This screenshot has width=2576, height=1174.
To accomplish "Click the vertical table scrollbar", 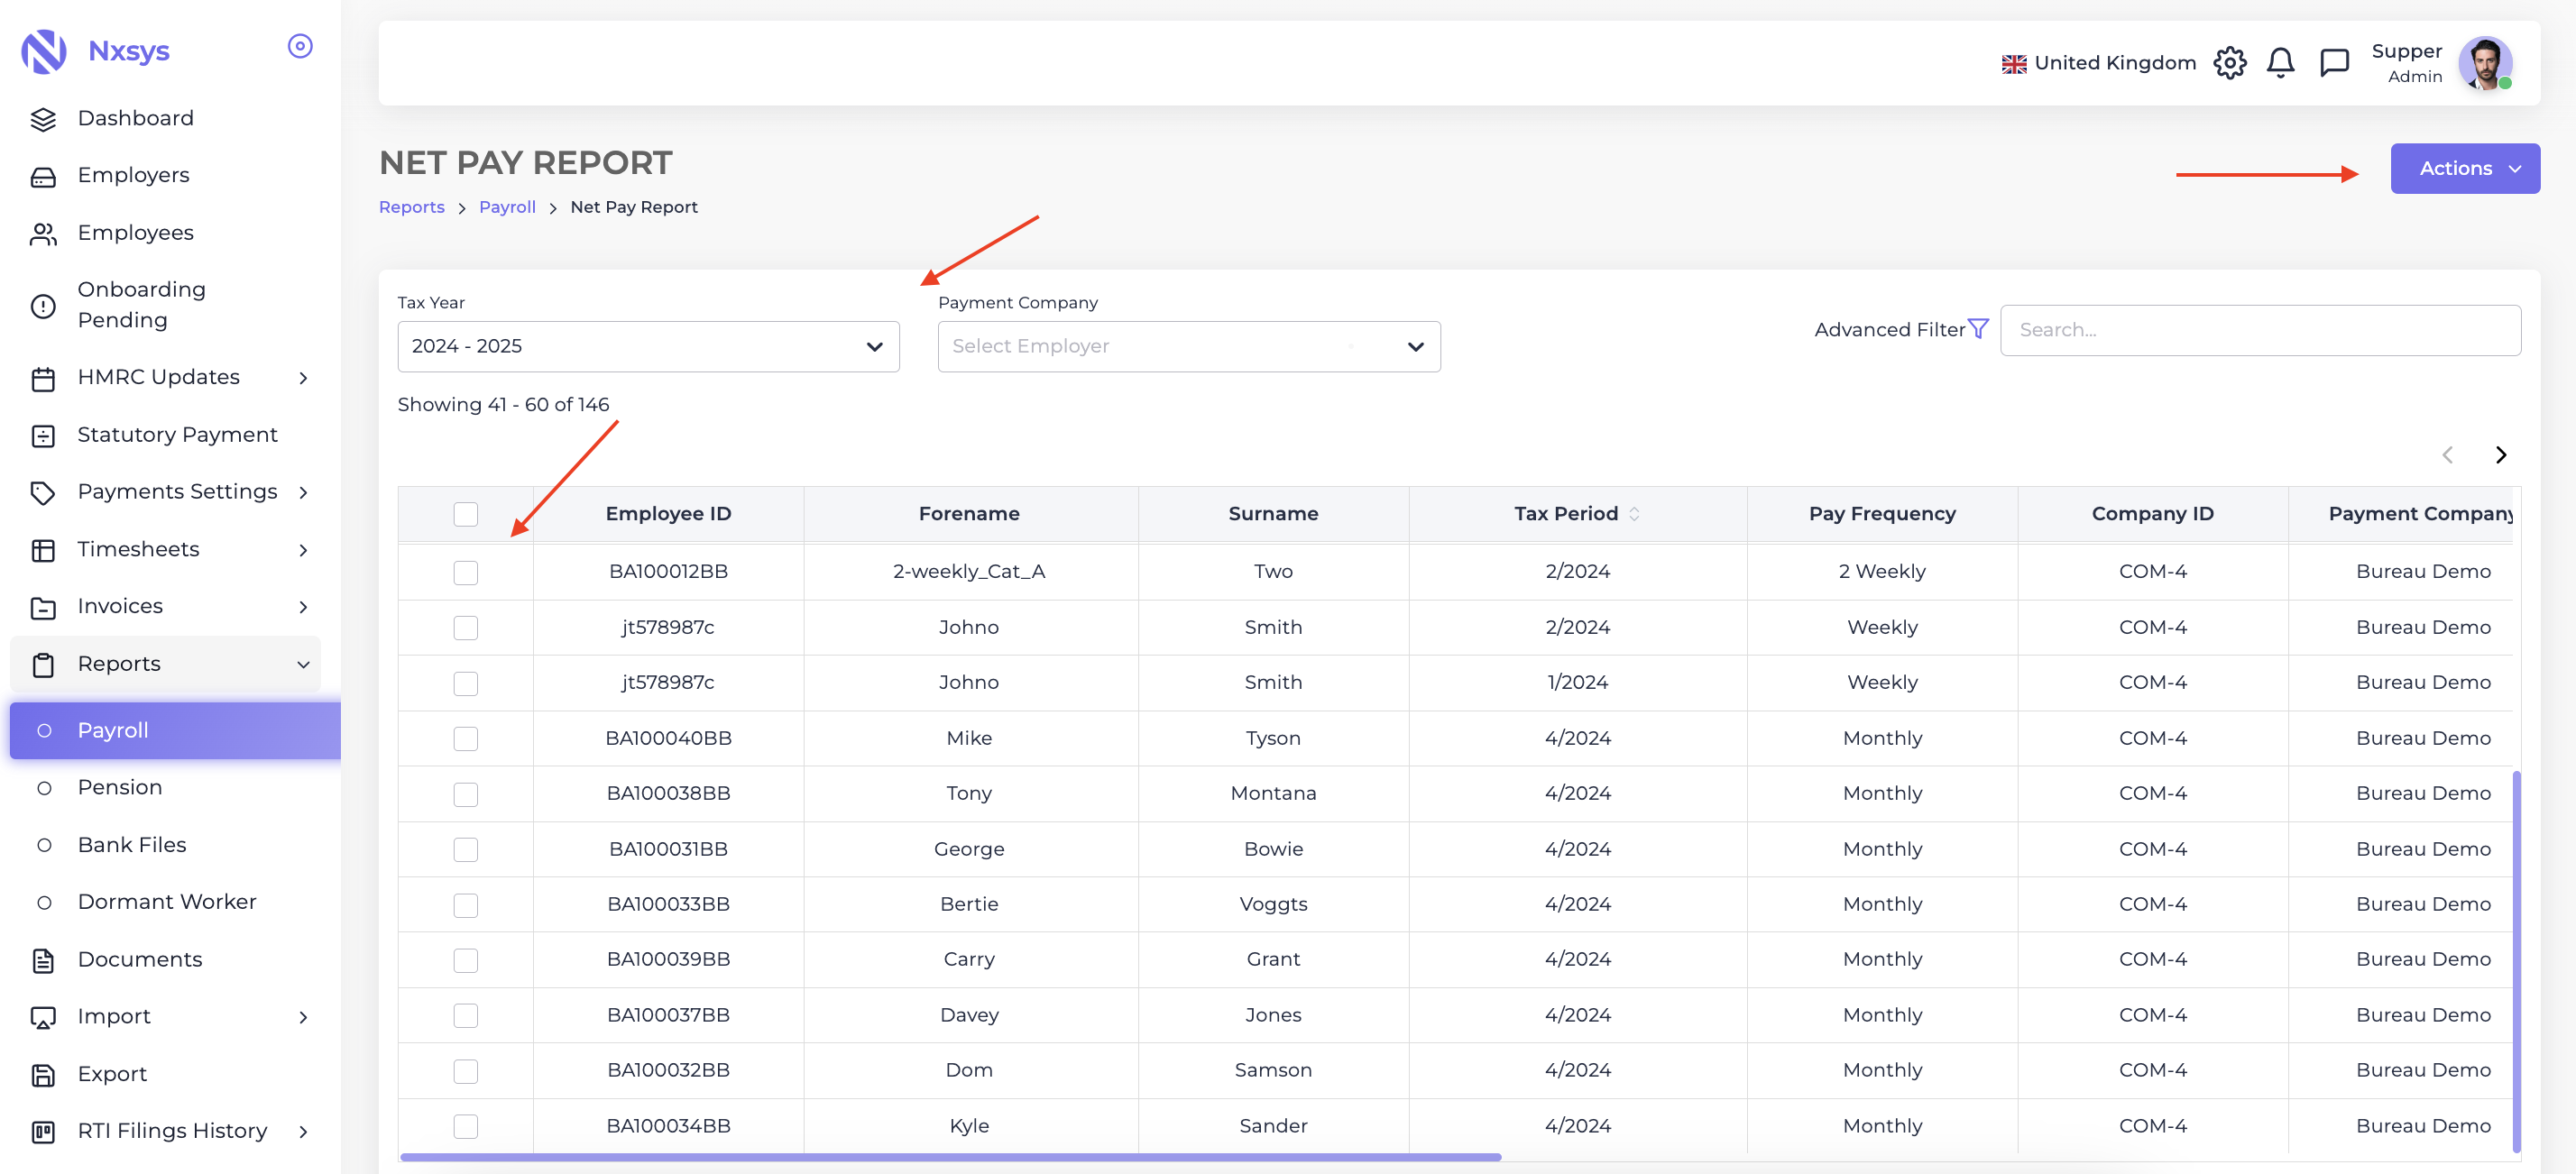I will click(2516, 960).
